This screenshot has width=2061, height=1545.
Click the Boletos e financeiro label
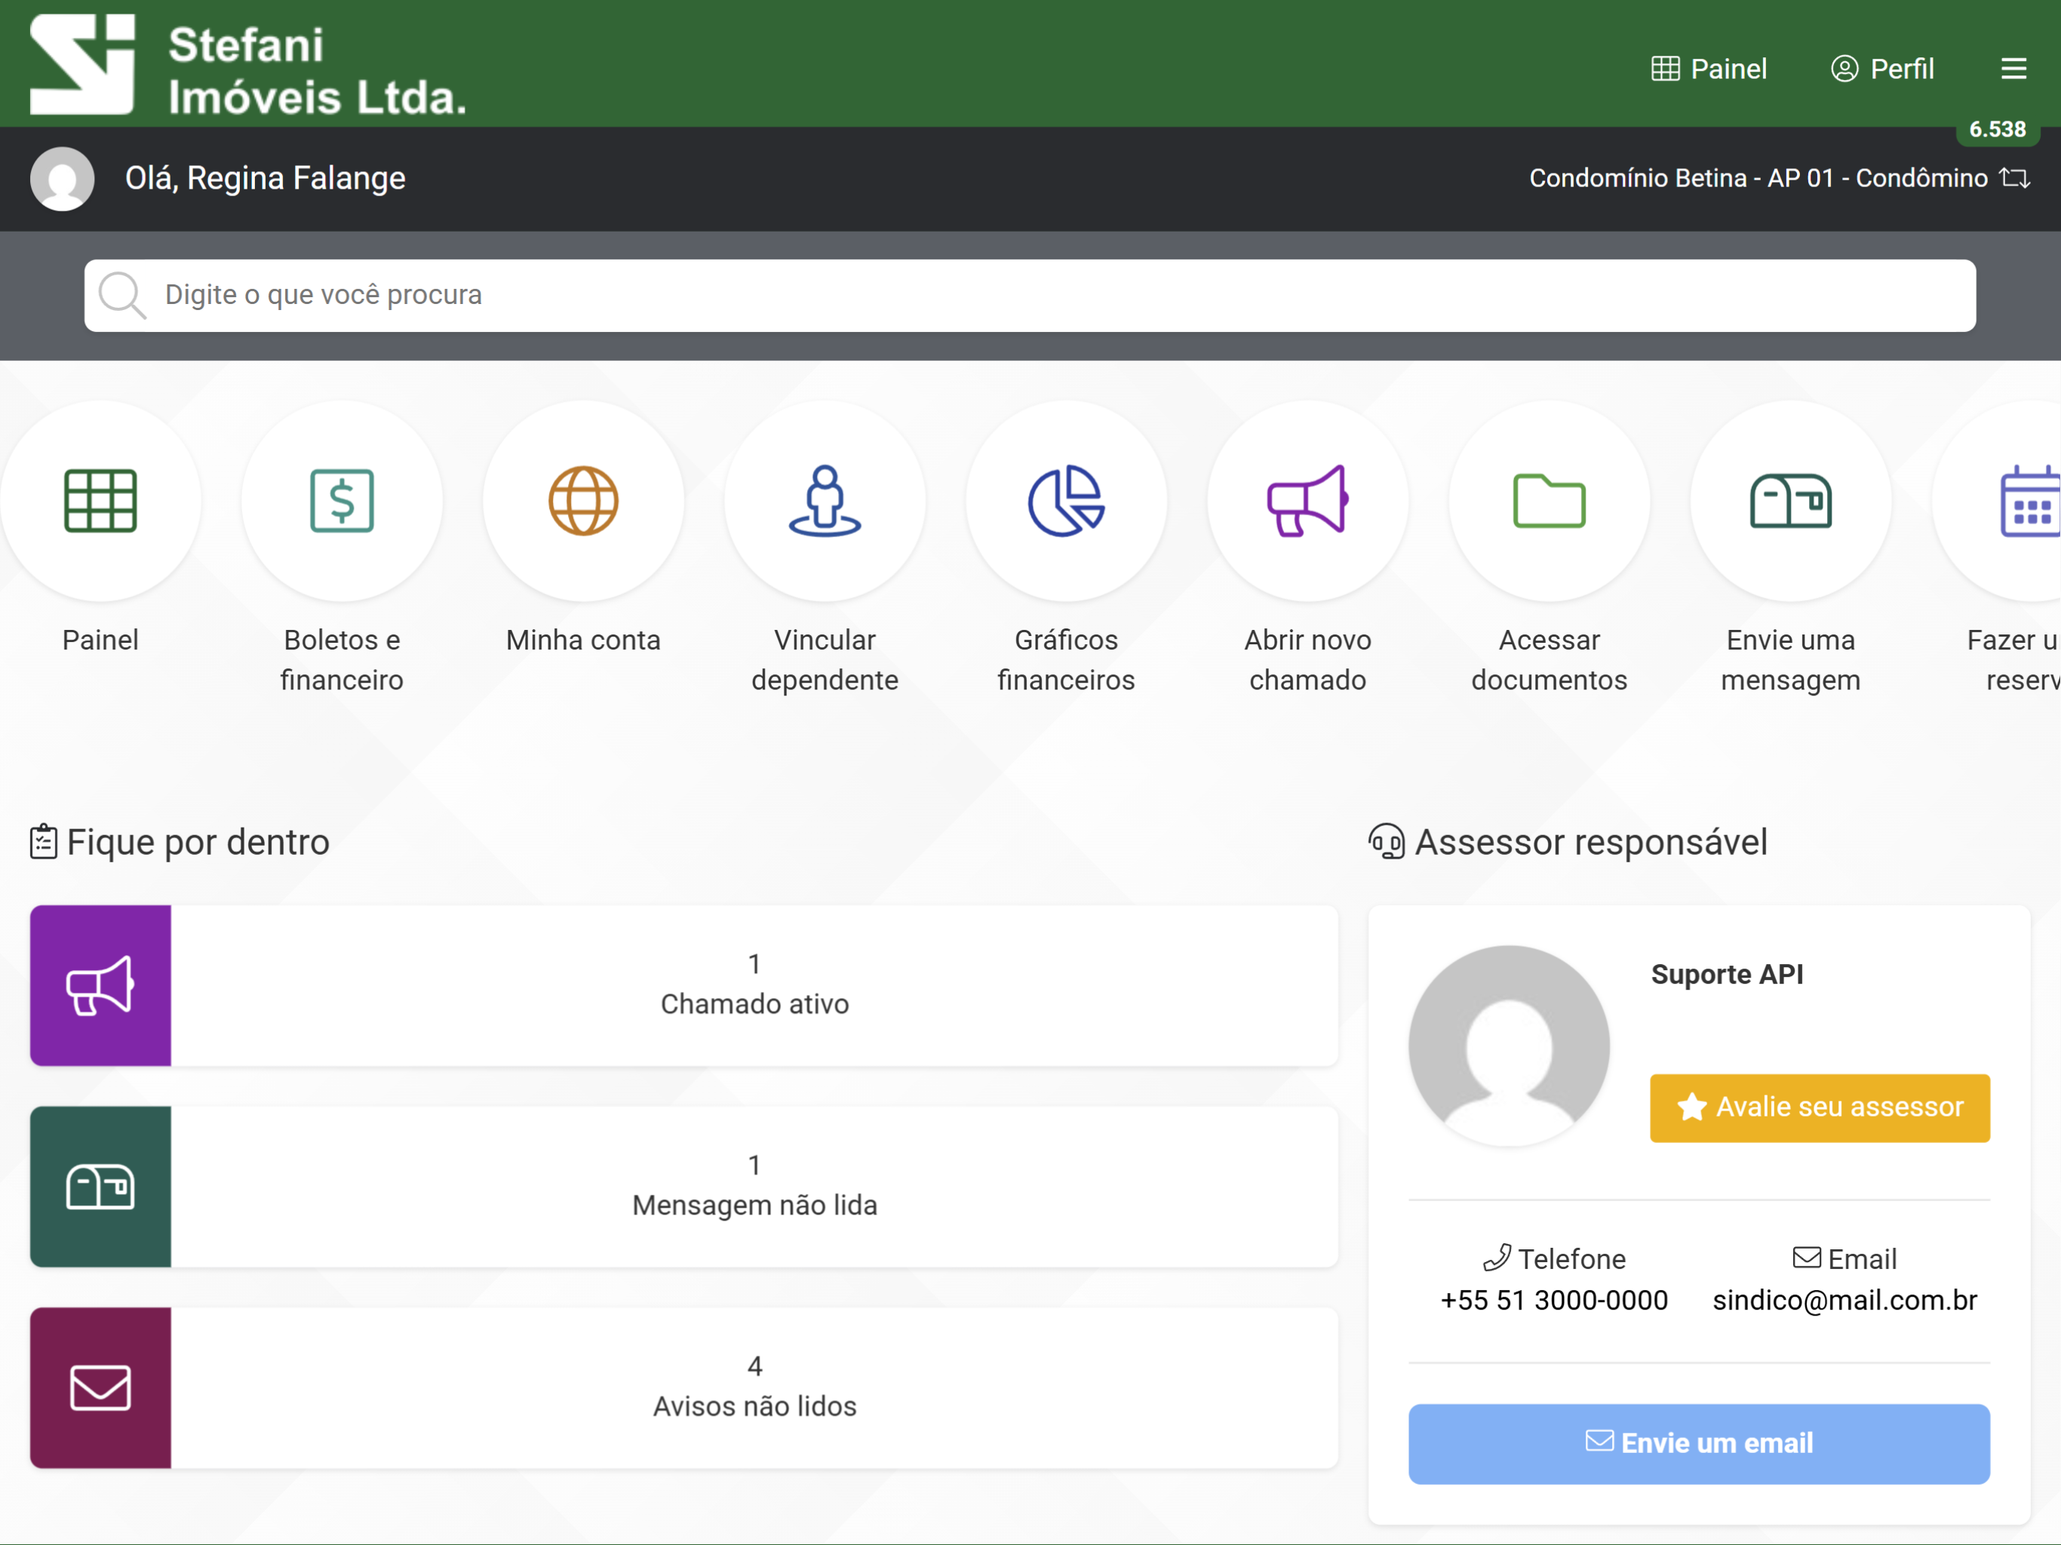pyautogui.click(x=342, y=660)
